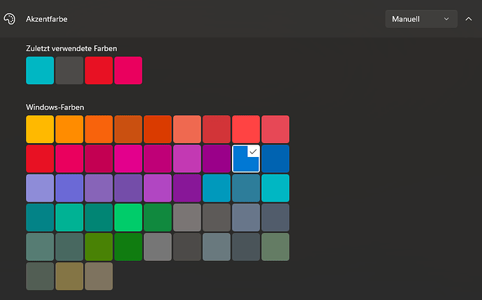Viewport: 482px width, 300px height.
Task: Pick the crimson swatch below dark orange
Action: 98,159
